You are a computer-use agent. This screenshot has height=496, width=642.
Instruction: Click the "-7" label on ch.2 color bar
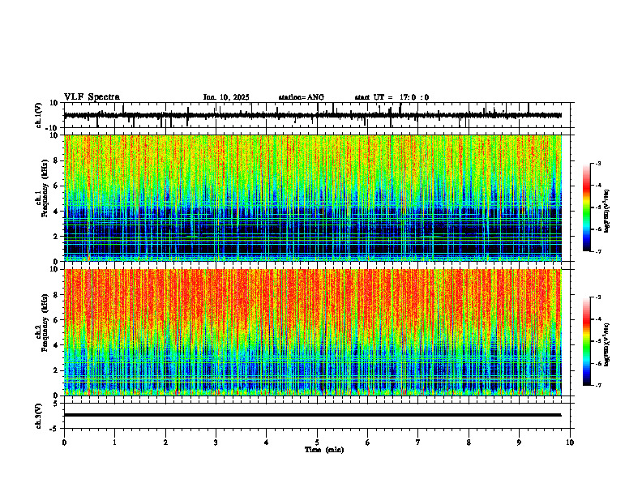coord(598,385)
